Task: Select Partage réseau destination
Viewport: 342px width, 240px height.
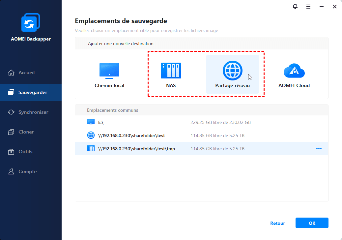Action: coord(233,74)
